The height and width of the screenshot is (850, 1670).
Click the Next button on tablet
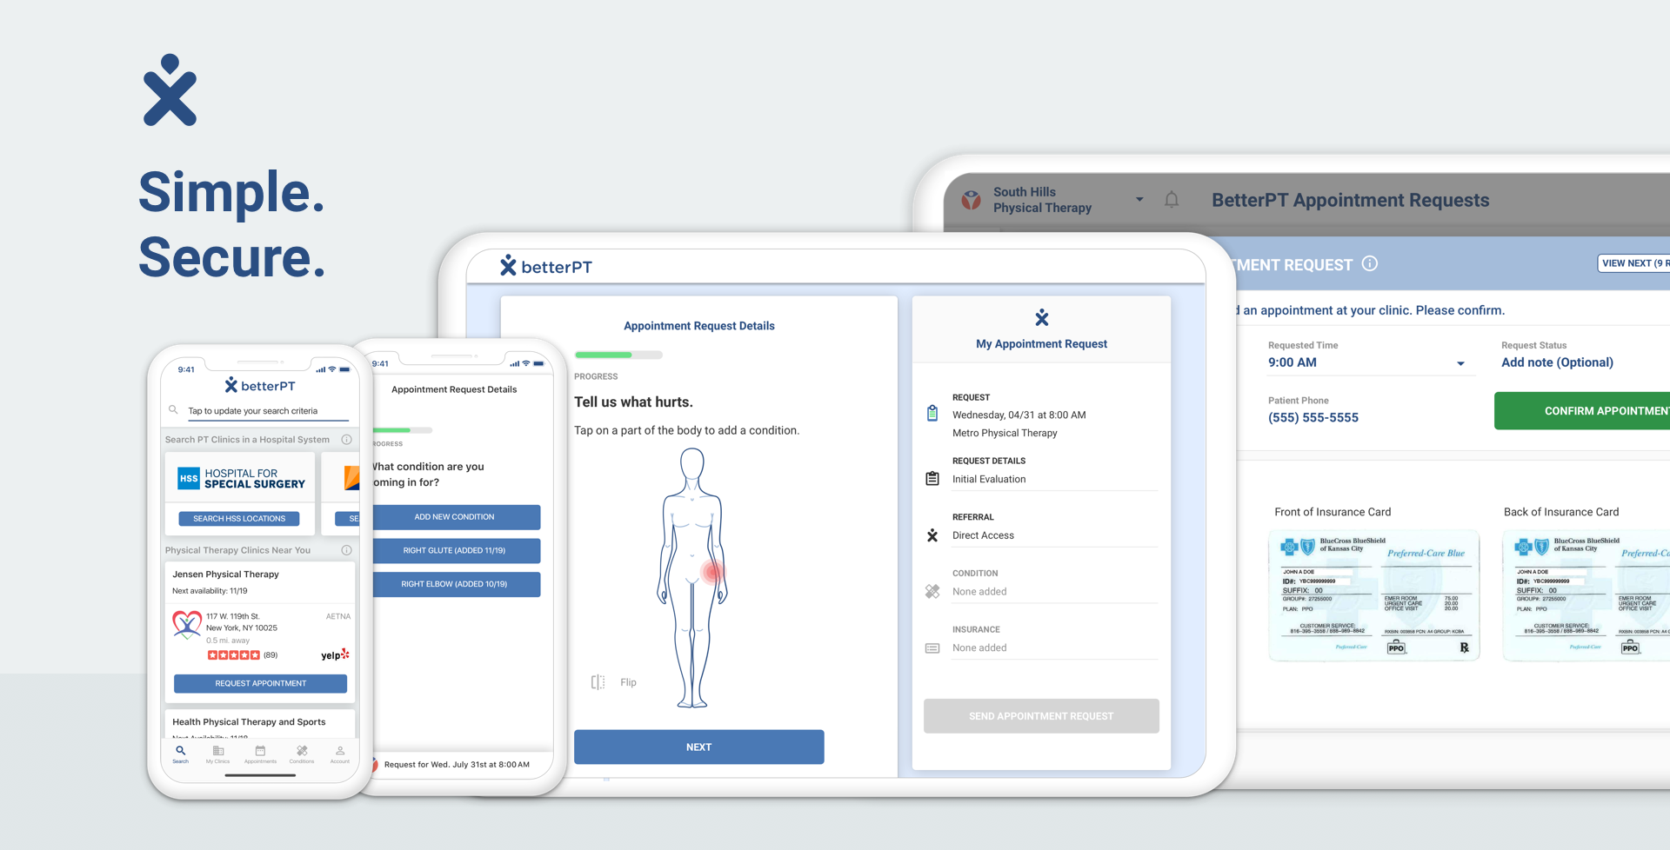coord(698,747)
